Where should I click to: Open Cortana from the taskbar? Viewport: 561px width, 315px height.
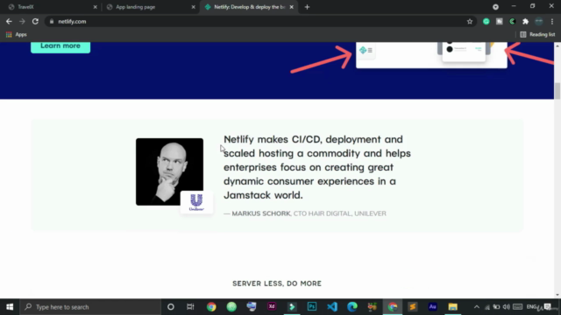pos(171,307)
